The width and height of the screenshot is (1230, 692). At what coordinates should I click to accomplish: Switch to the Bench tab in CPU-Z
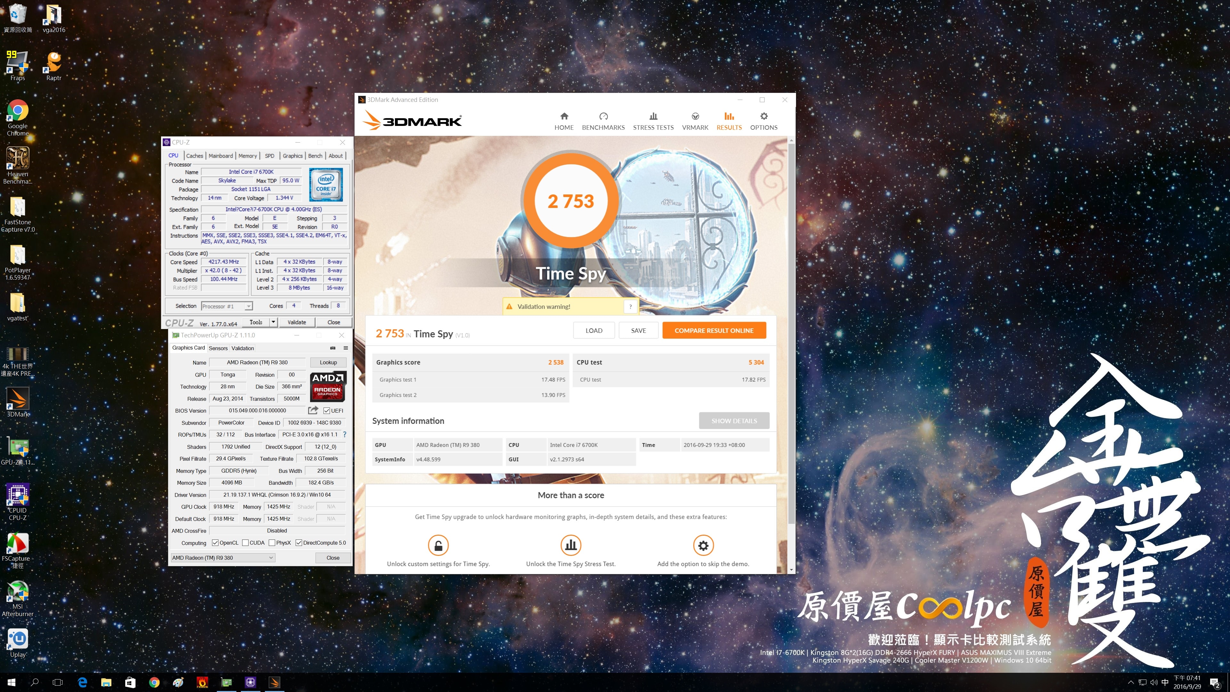coord(315,156)
